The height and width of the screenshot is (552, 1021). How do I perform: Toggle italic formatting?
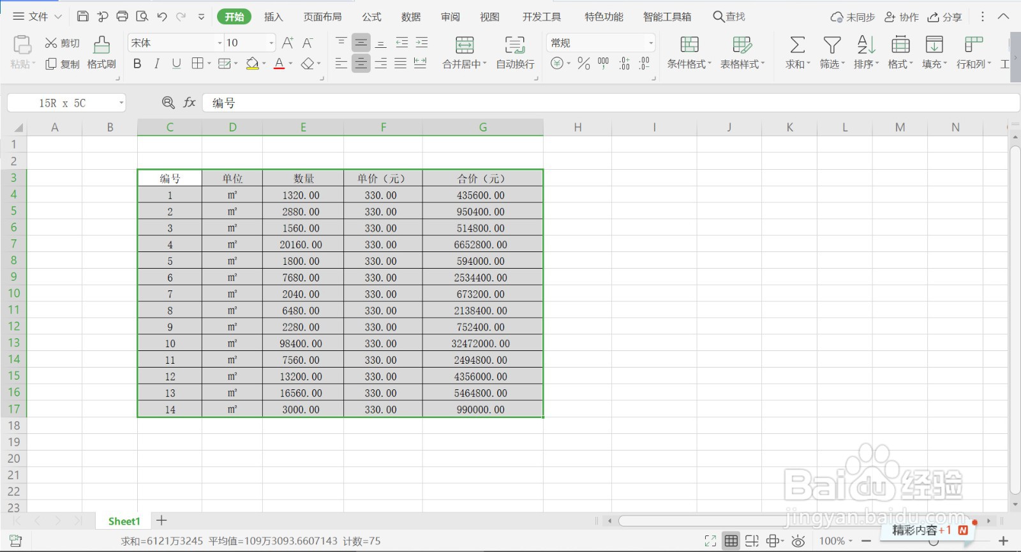click(157, 63)
